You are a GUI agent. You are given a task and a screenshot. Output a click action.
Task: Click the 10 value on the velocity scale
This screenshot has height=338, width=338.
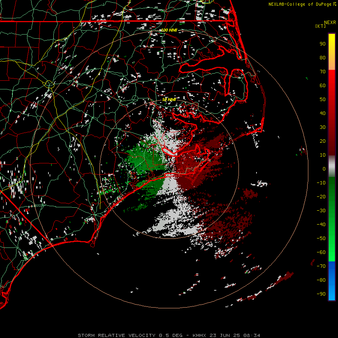coord(323,155)
